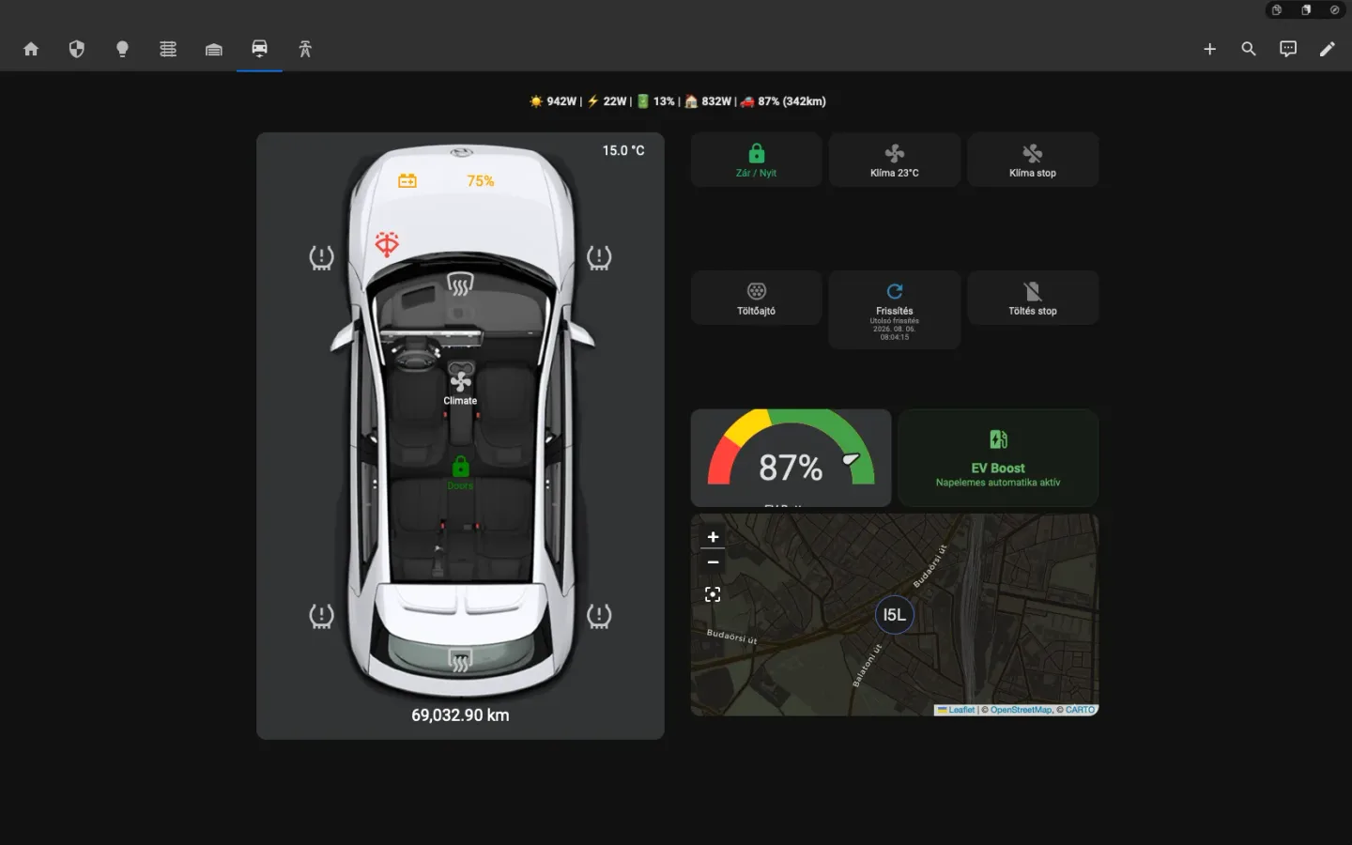The height and width of the screenshot is (845, 1352).
Task: Zoom out on the map
Action: [713, 561]
